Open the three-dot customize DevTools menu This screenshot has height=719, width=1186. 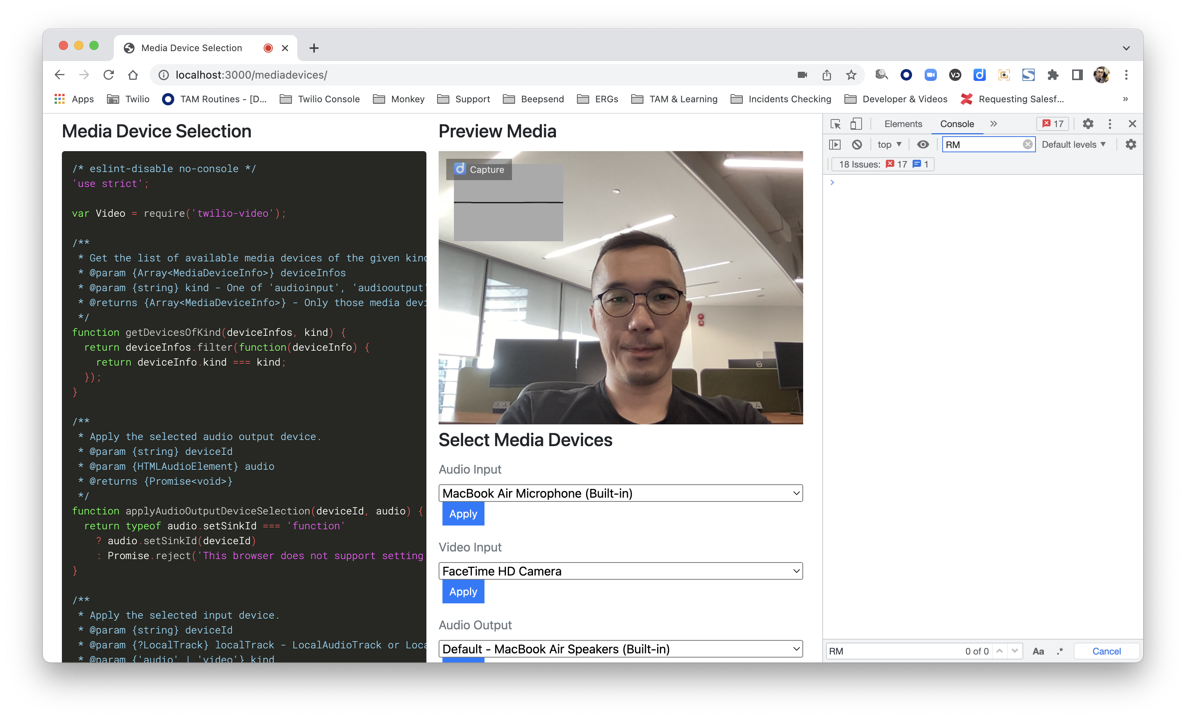pos(1110,124)
